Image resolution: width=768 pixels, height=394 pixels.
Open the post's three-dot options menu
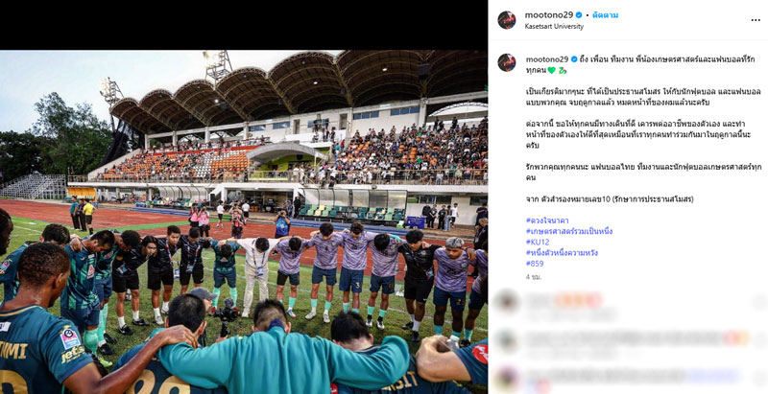pos(756,20)
